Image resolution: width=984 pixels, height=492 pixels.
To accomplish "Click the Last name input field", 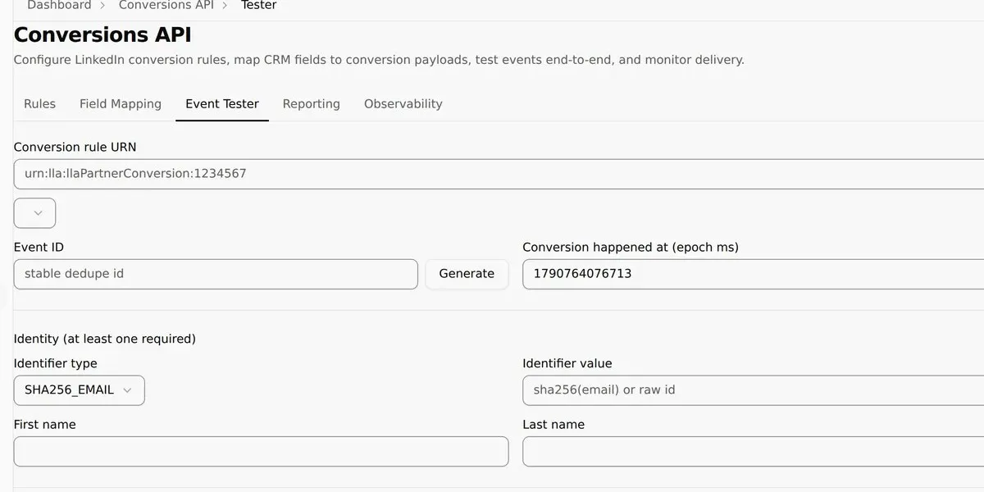I will click(x=753, y=452).
